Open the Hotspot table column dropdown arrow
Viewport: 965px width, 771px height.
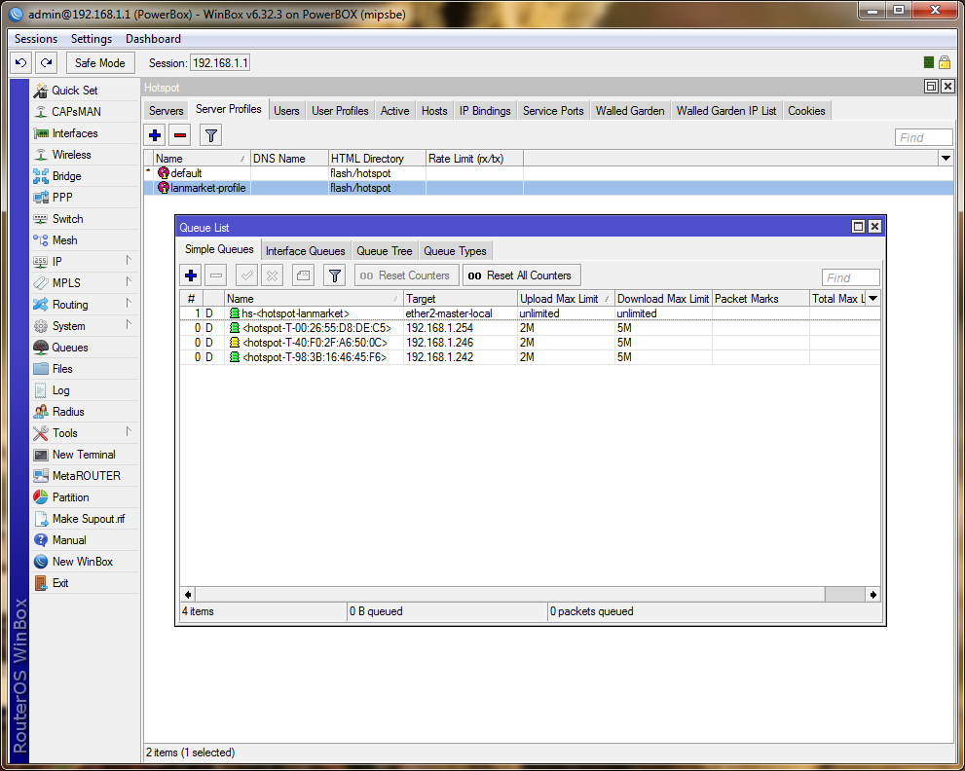[x=945, y=158]
